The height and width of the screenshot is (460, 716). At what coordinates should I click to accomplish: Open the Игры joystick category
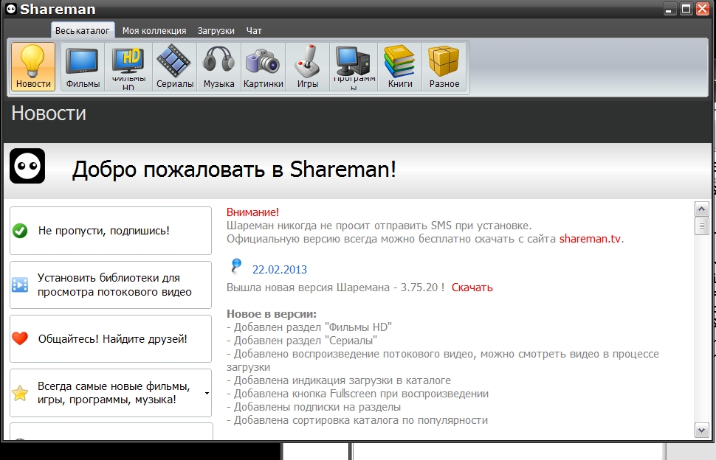coord(307,66)
